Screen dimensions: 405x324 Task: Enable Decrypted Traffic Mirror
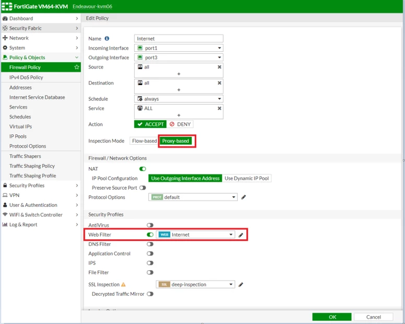[x=150, y=294]
